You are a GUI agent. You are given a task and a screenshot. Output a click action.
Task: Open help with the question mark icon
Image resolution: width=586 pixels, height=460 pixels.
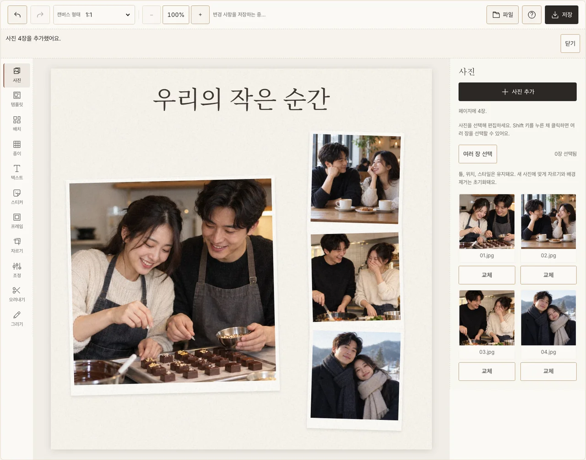pos(532,15)
